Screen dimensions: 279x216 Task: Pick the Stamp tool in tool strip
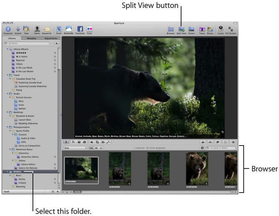pyautogui.click(x=85, y=142)
